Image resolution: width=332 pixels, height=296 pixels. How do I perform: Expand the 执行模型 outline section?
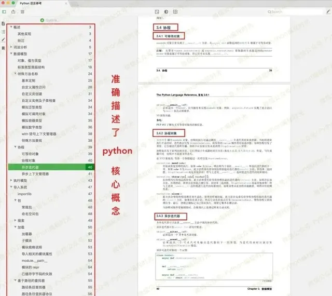click(x=11, y=180)
